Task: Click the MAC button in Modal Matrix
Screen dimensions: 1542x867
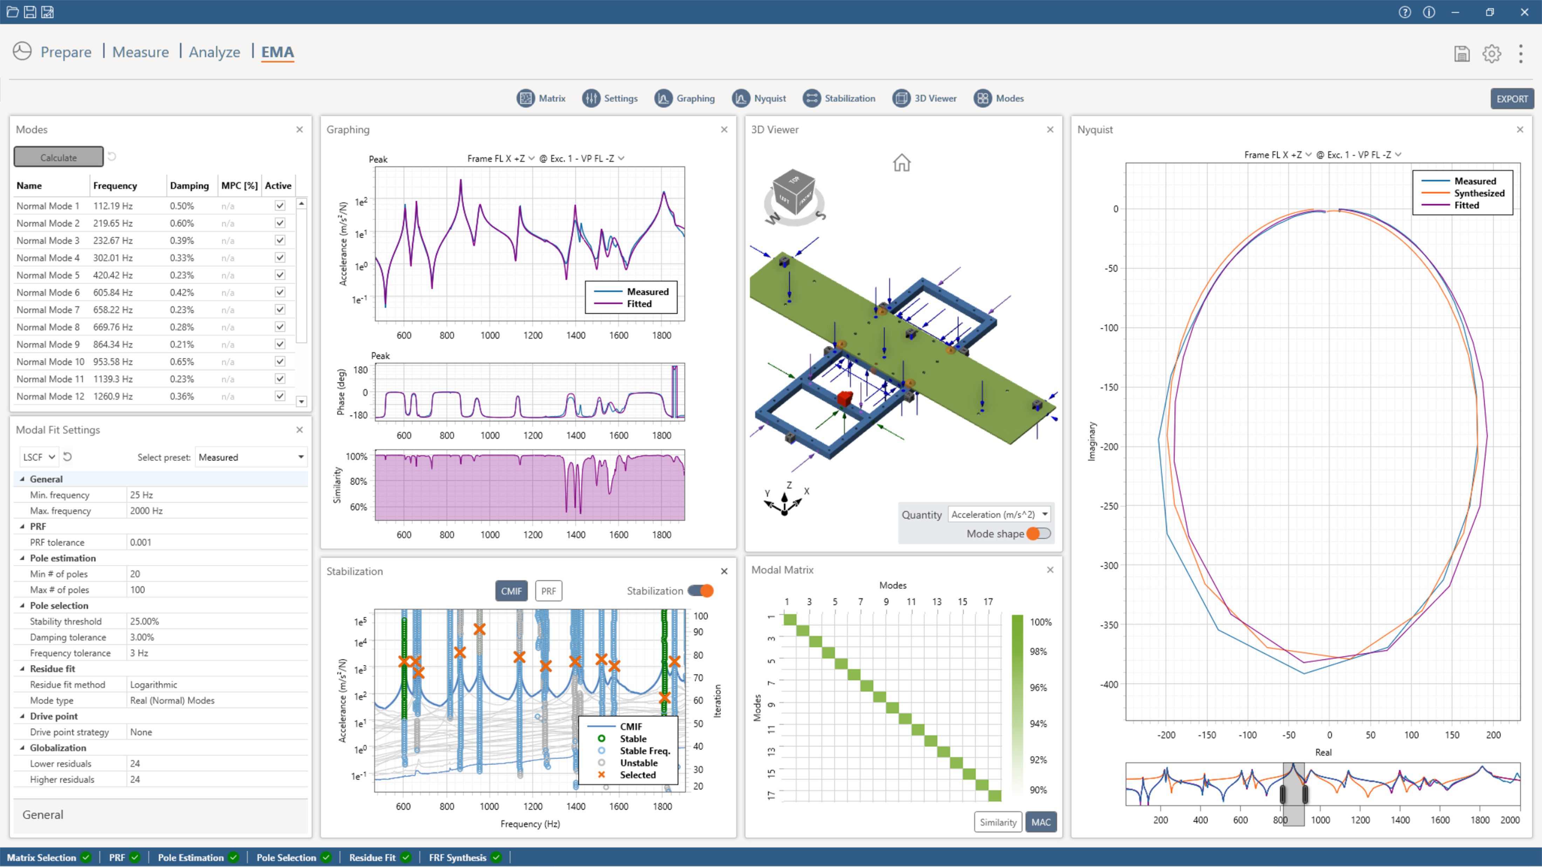Action: [x=1041, y=822]
